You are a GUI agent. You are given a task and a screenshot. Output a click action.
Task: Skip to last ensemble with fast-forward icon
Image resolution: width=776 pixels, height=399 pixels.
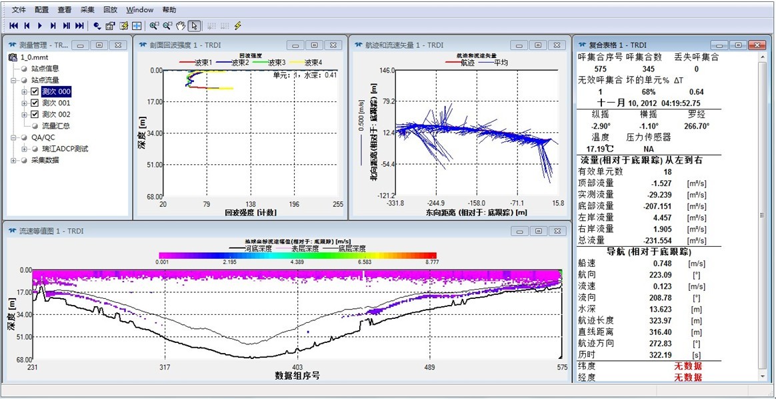click(x=79, y=26)
